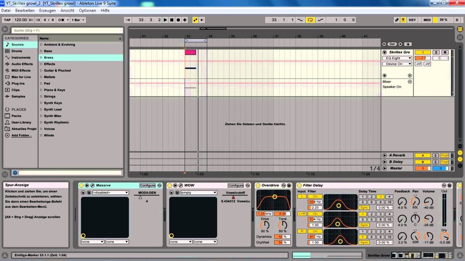Click the lock envelopes icon beside Set

tap(408, 44)
